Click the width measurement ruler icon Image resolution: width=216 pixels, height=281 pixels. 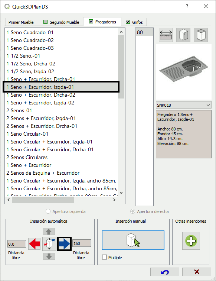(166, 35)
